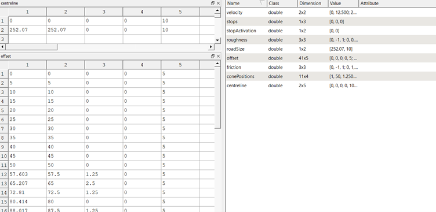Click the [0, 0, 0] value of stops
436x212 pixels.
pyautogui.click(x=336, y=21)
